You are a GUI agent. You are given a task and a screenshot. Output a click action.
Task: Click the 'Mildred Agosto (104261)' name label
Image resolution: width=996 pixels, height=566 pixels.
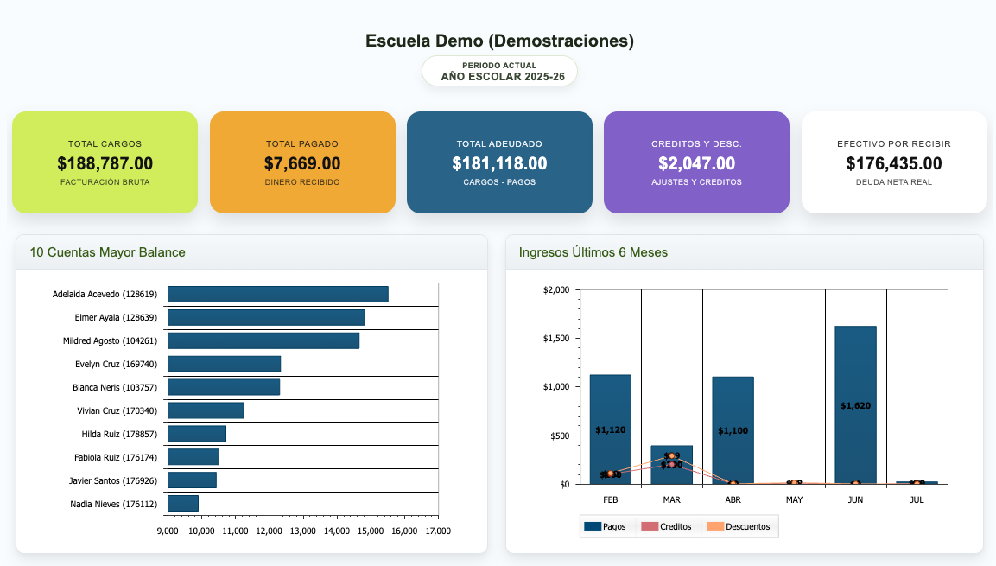[x=110, y=341]
